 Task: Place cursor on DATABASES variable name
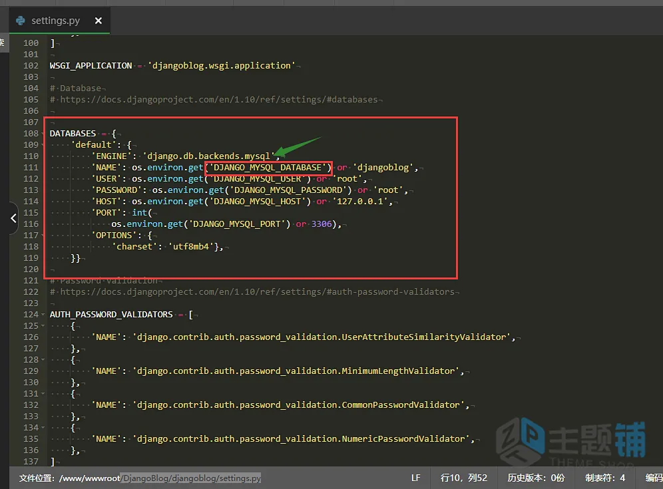tap(73, 134)
